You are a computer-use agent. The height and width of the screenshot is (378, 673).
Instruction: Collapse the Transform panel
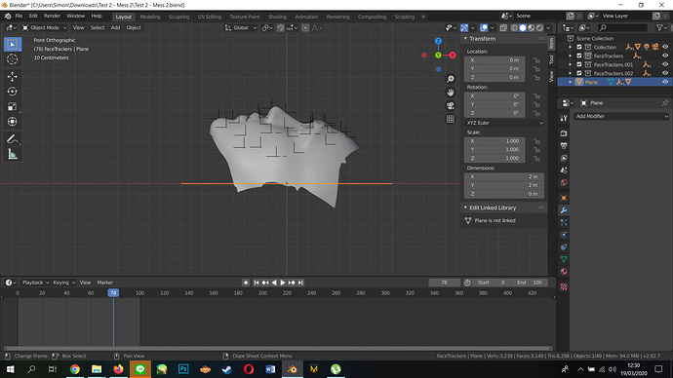click(x=465, y=39)
